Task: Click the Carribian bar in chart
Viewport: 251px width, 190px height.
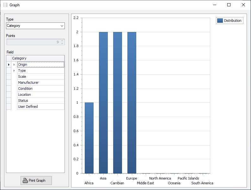Action: (x=118, y=103)
